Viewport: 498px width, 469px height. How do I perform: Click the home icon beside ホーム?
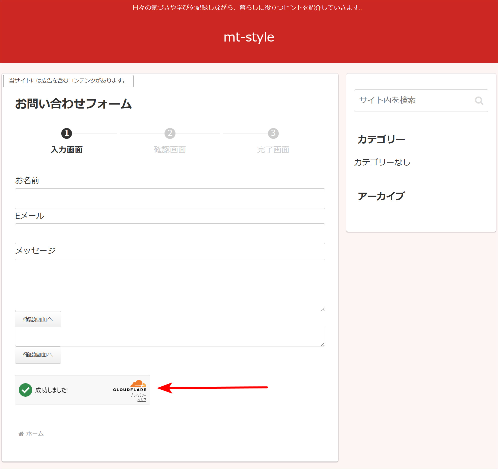21,434
